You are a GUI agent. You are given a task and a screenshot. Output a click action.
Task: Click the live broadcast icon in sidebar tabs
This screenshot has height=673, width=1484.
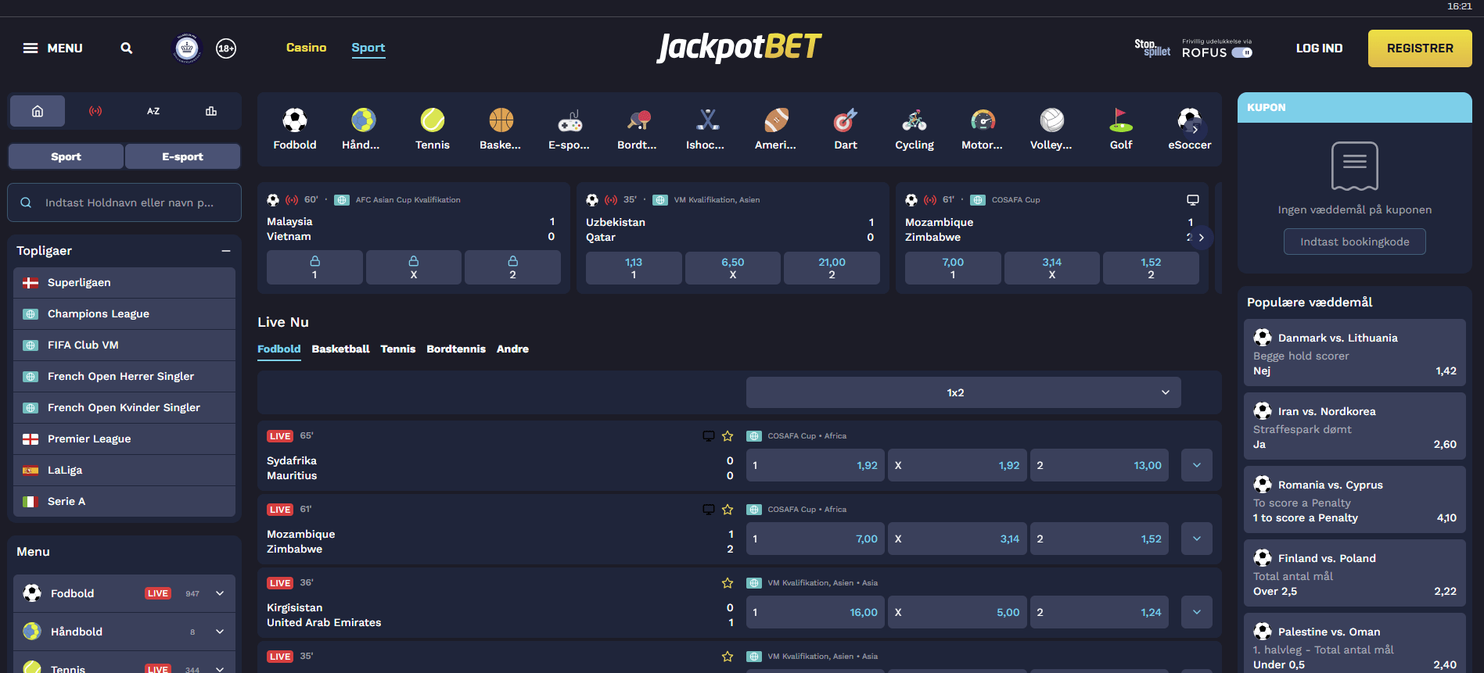[95, 111]
